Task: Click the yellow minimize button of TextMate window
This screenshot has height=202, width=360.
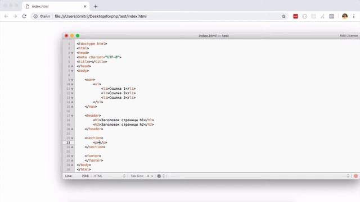Action: (x=72, y=36)
